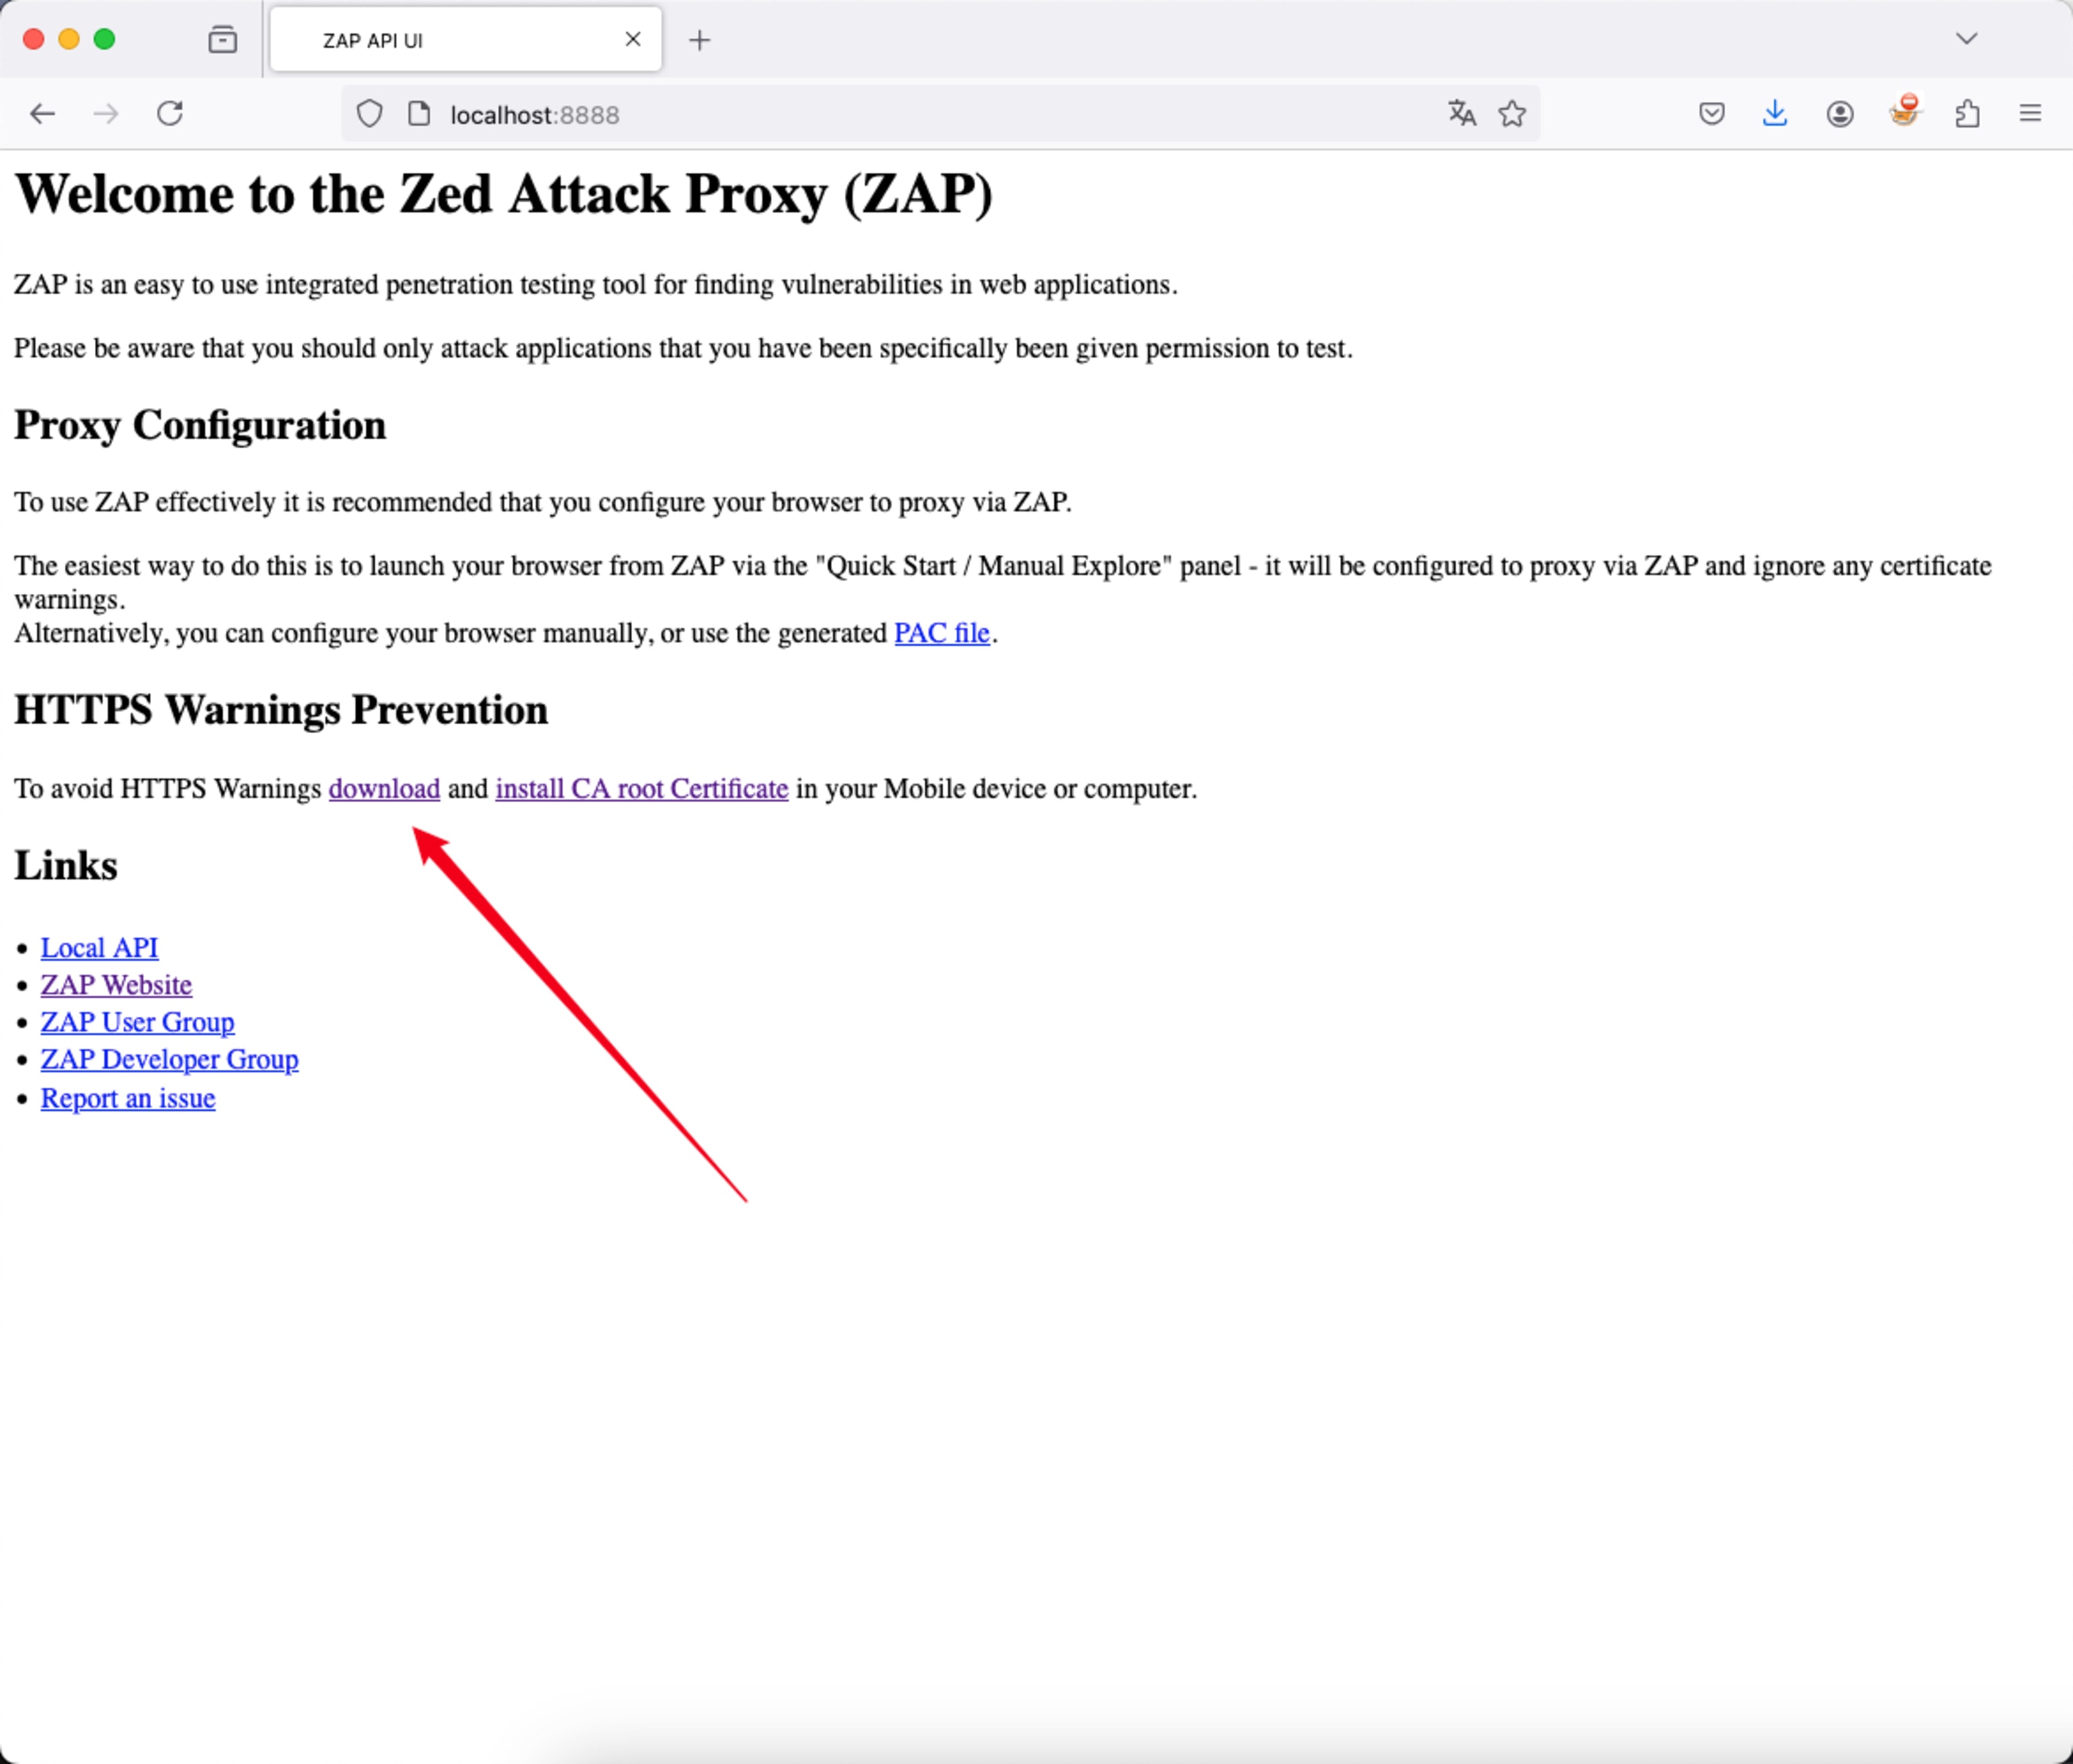The width and height of the screenshot is (2073, 1764).
Task: Bookmark this page with the star icon
Action: pos(1513,114)
